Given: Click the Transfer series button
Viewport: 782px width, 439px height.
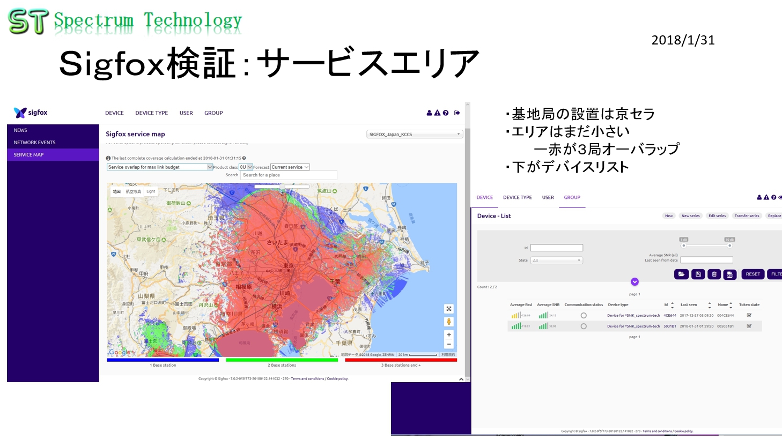Looking at the screenshot, I should coord(747,216).
